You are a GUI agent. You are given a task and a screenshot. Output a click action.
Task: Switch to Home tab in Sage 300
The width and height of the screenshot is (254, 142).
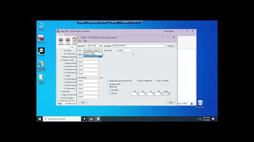pyautogui.click(x=60, y=35)
